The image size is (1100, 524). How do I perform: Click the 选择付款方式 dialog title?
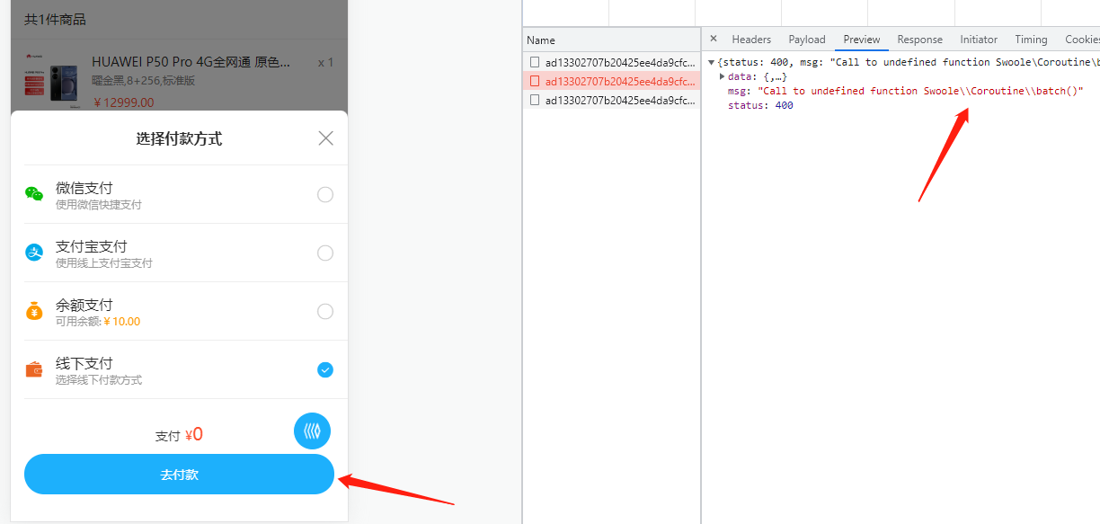pyautogui.click(x=179, y=138)
